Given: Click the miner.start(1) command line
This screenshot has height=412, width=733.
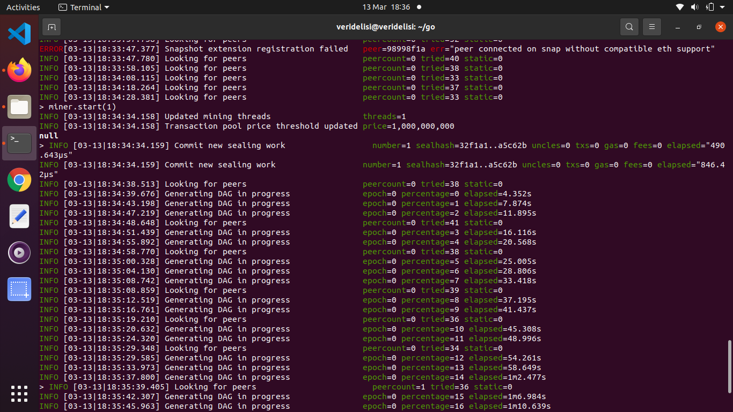Looking at the screenshot, I should [78, 107].
